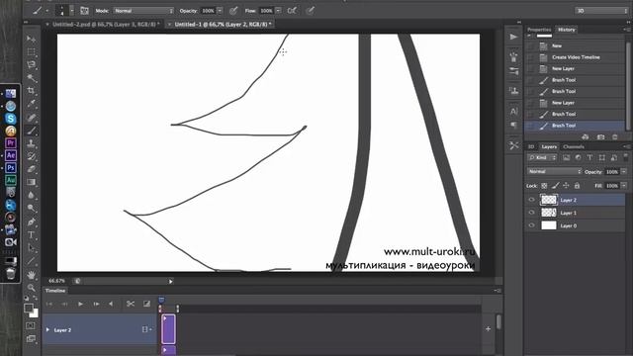Viewport: 633px width, 356px height.
Task: Open the Flow slider dropdown
Action: (x=279, y=11)
